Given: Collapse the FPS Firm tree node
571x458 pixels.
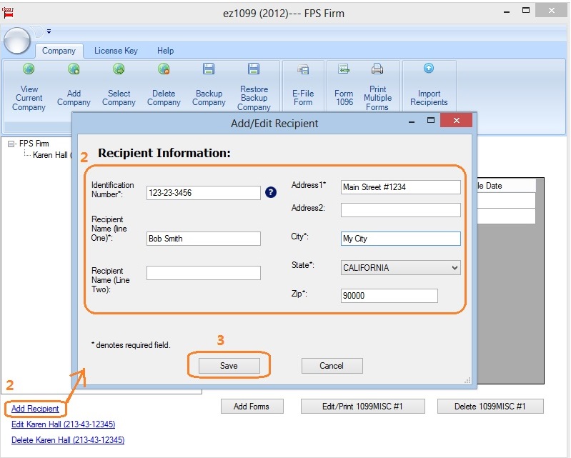Looking at the screenshot, I should (x=11, y=144).
